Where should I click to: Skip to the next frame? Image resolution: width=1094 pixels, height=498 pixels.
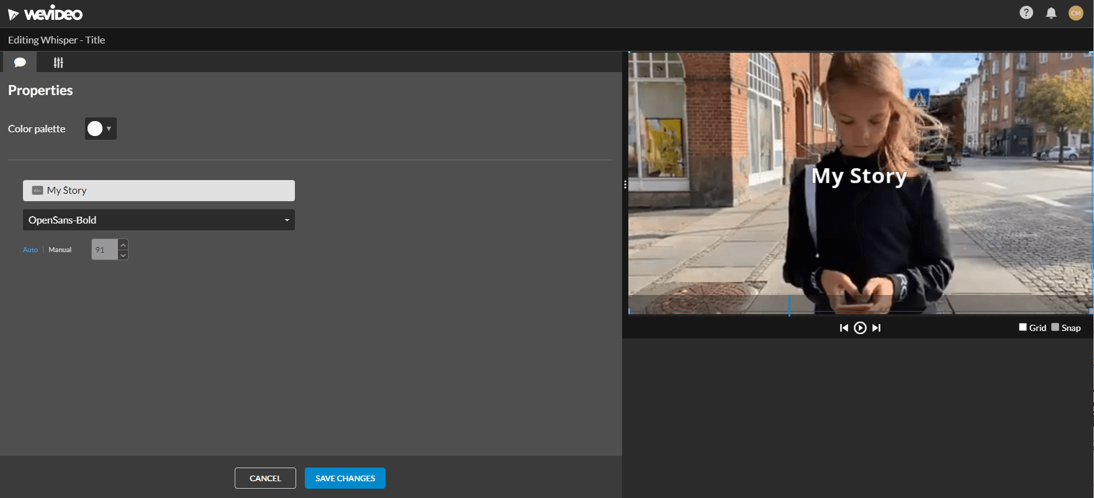(x=876, y=328)
